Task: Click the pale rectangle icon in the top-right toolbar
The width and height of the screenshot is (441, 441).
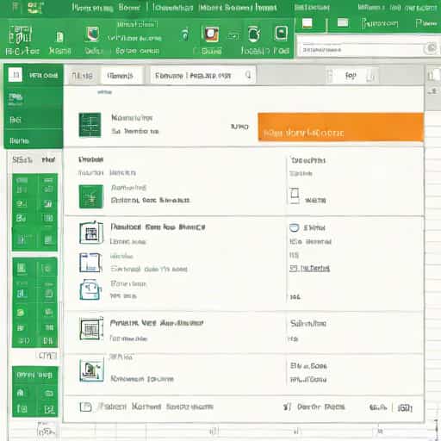Action: [343, 22]
